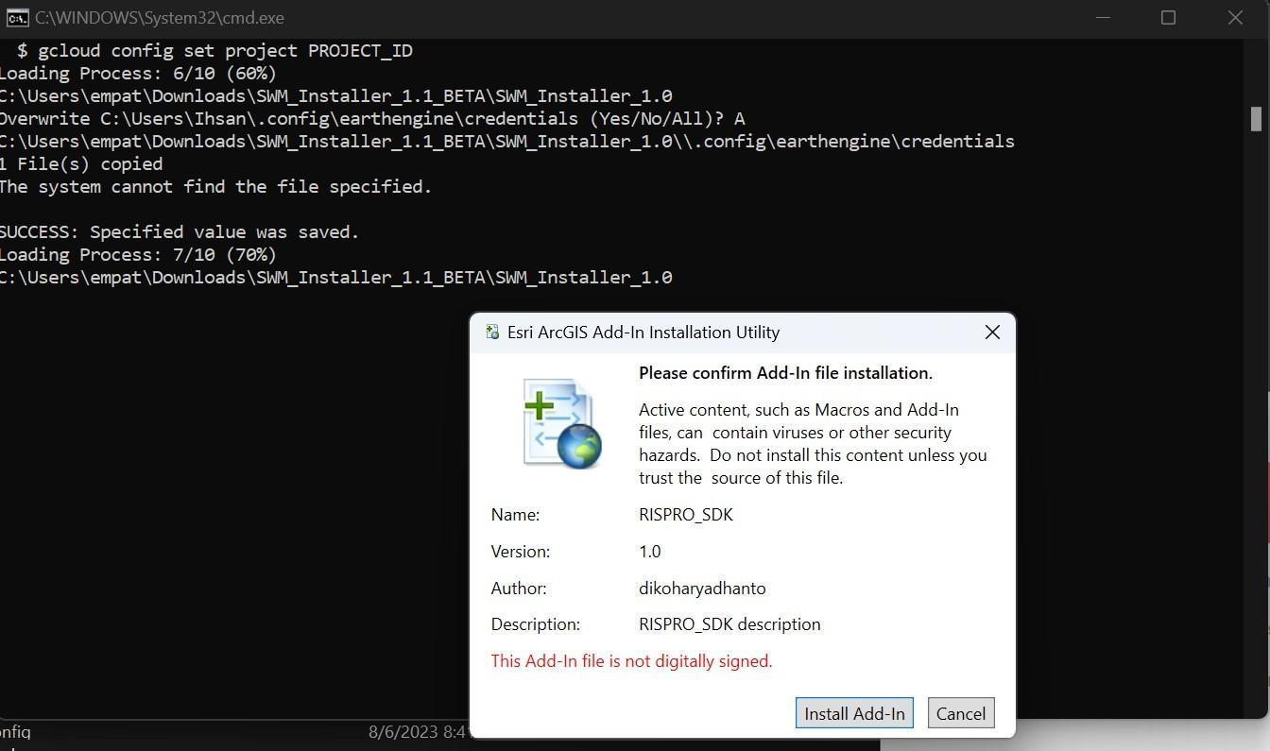Click the 'Version:' label in the dialog

[x=520, y=552]
